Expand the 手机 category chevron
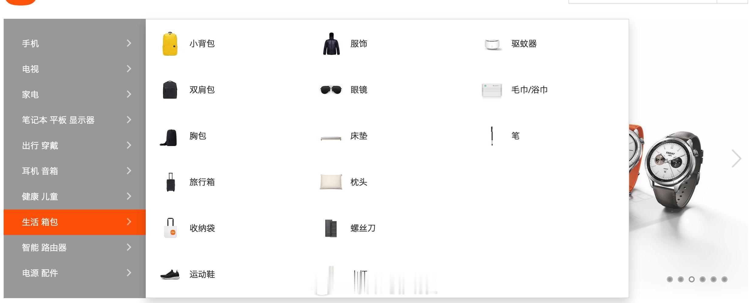Screen dimensions: 750x303 point(129,43)
